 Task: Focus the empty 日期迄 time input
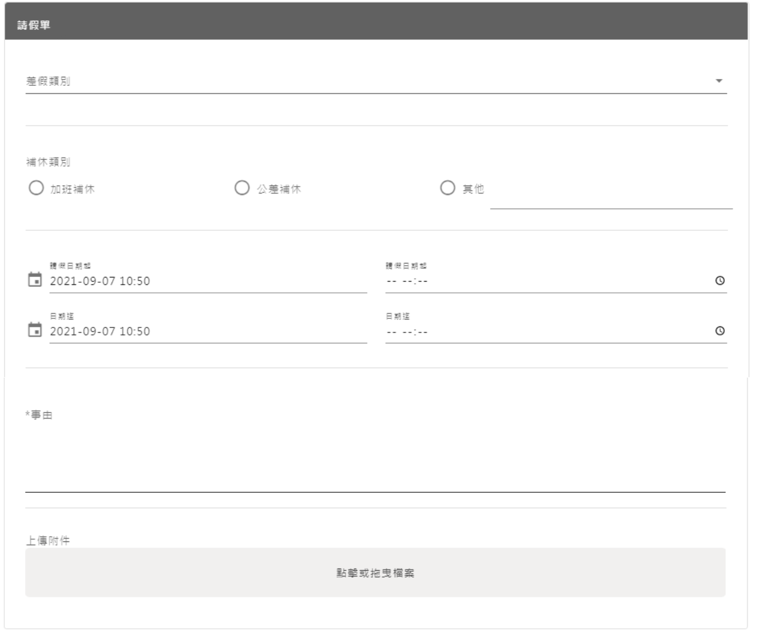pos(544,331)
